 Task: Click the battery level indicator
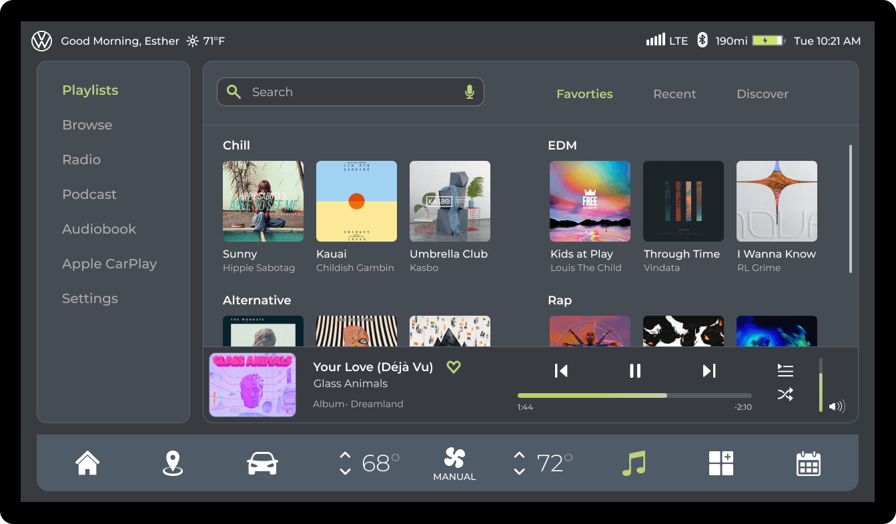(x=769, y=41)
